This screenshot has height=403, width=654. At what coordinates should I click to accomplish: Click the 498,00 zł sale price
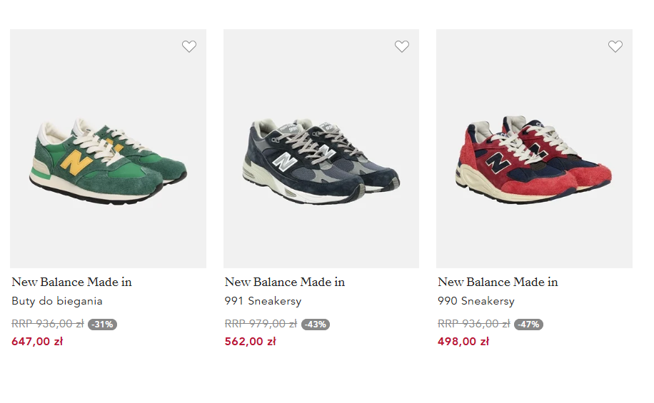click(x=463, y=341)
